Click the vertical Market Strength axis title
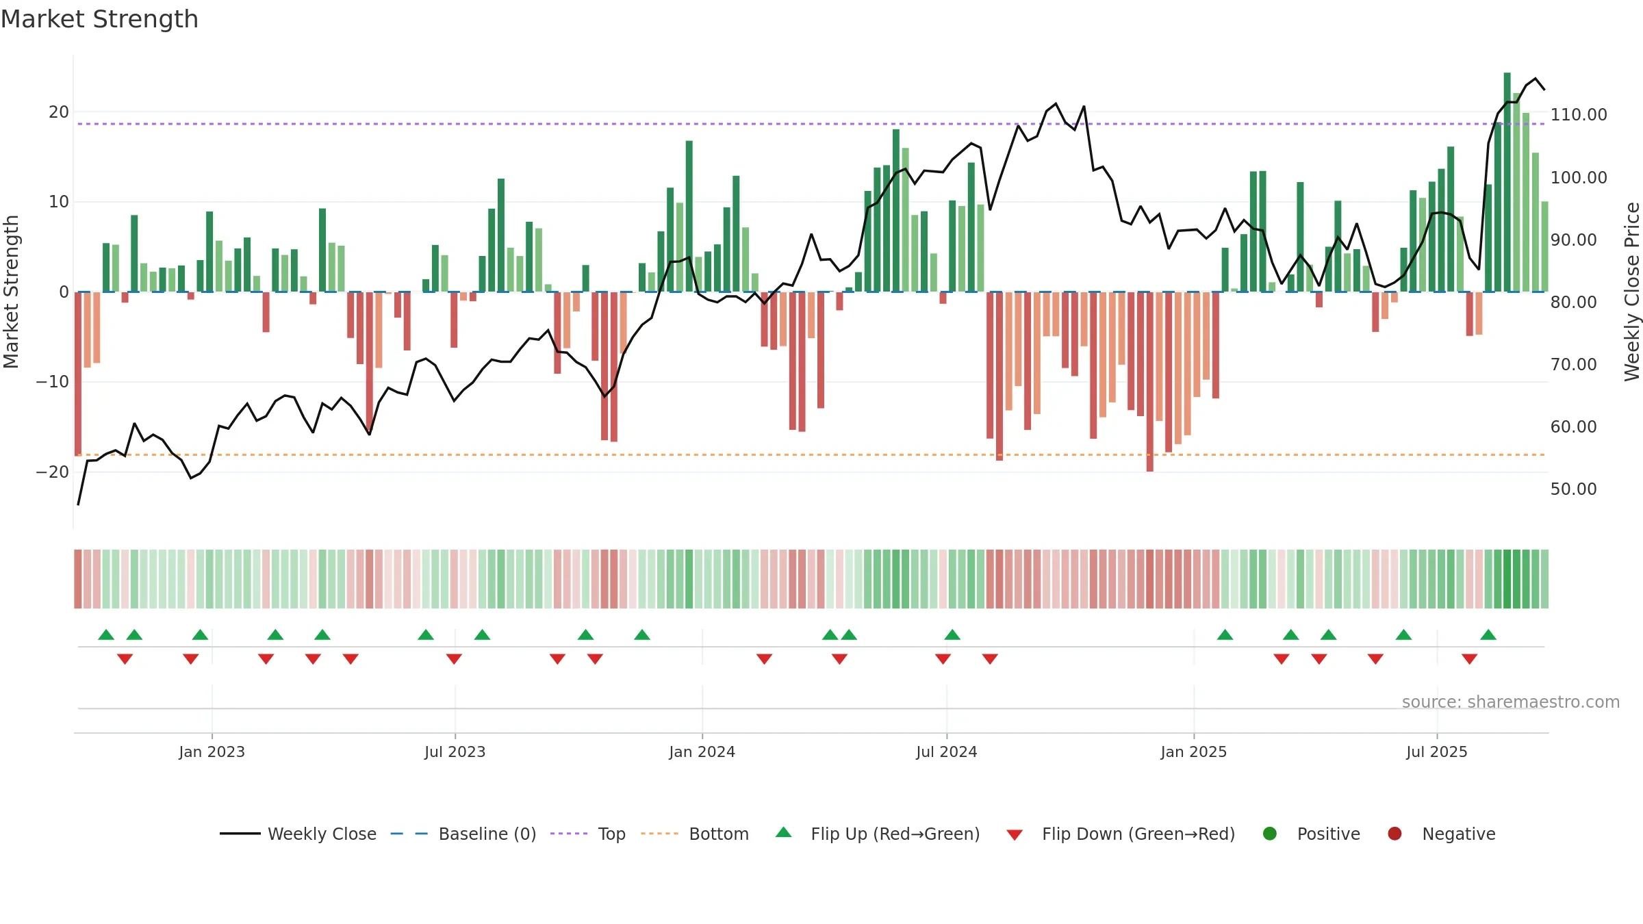Image resolution: width=1643 pixels, height=924 pixels. [x=11, y=292]
